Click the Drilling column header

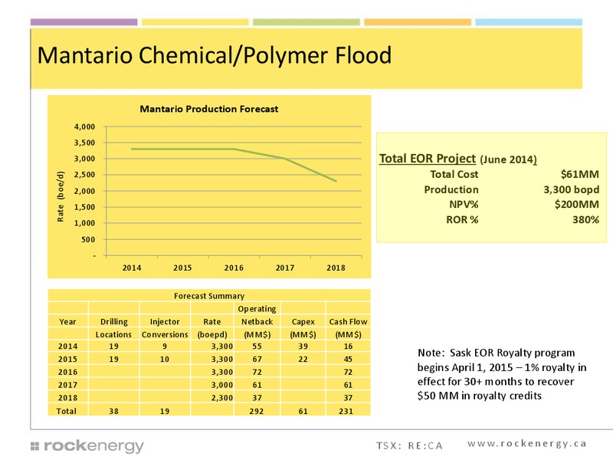click(x=113, y=322)
